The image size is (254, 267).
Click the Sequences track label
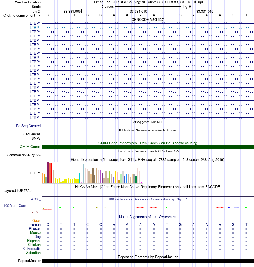tap(32, 134)
